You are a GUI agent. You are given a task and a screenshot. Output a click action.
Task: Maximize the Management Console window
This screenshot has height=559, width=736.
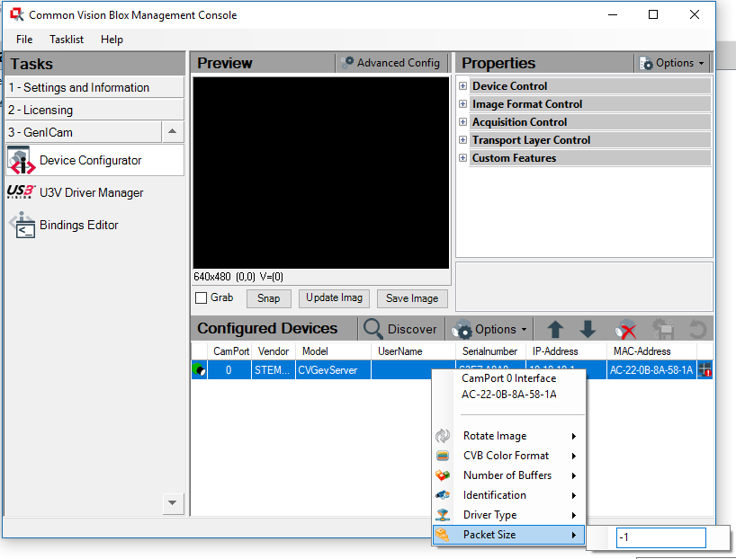click(653, 14)
